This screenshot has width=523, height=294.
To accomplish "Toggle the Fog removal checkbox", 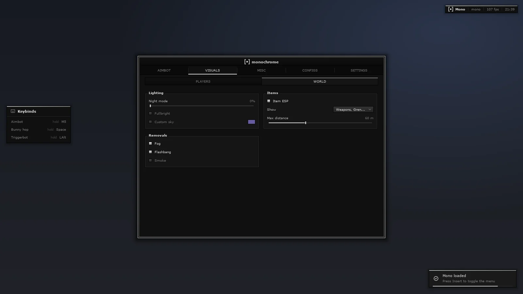I will tap(150, 143).
